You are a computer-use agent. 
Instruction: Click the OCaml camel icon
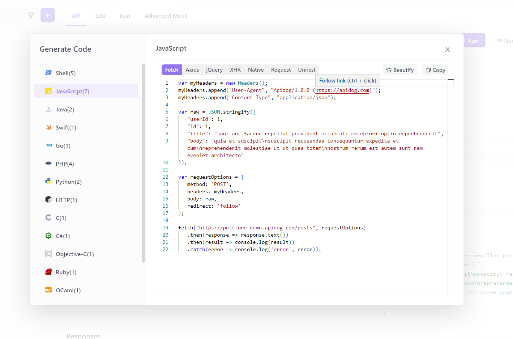pos(48,290)
